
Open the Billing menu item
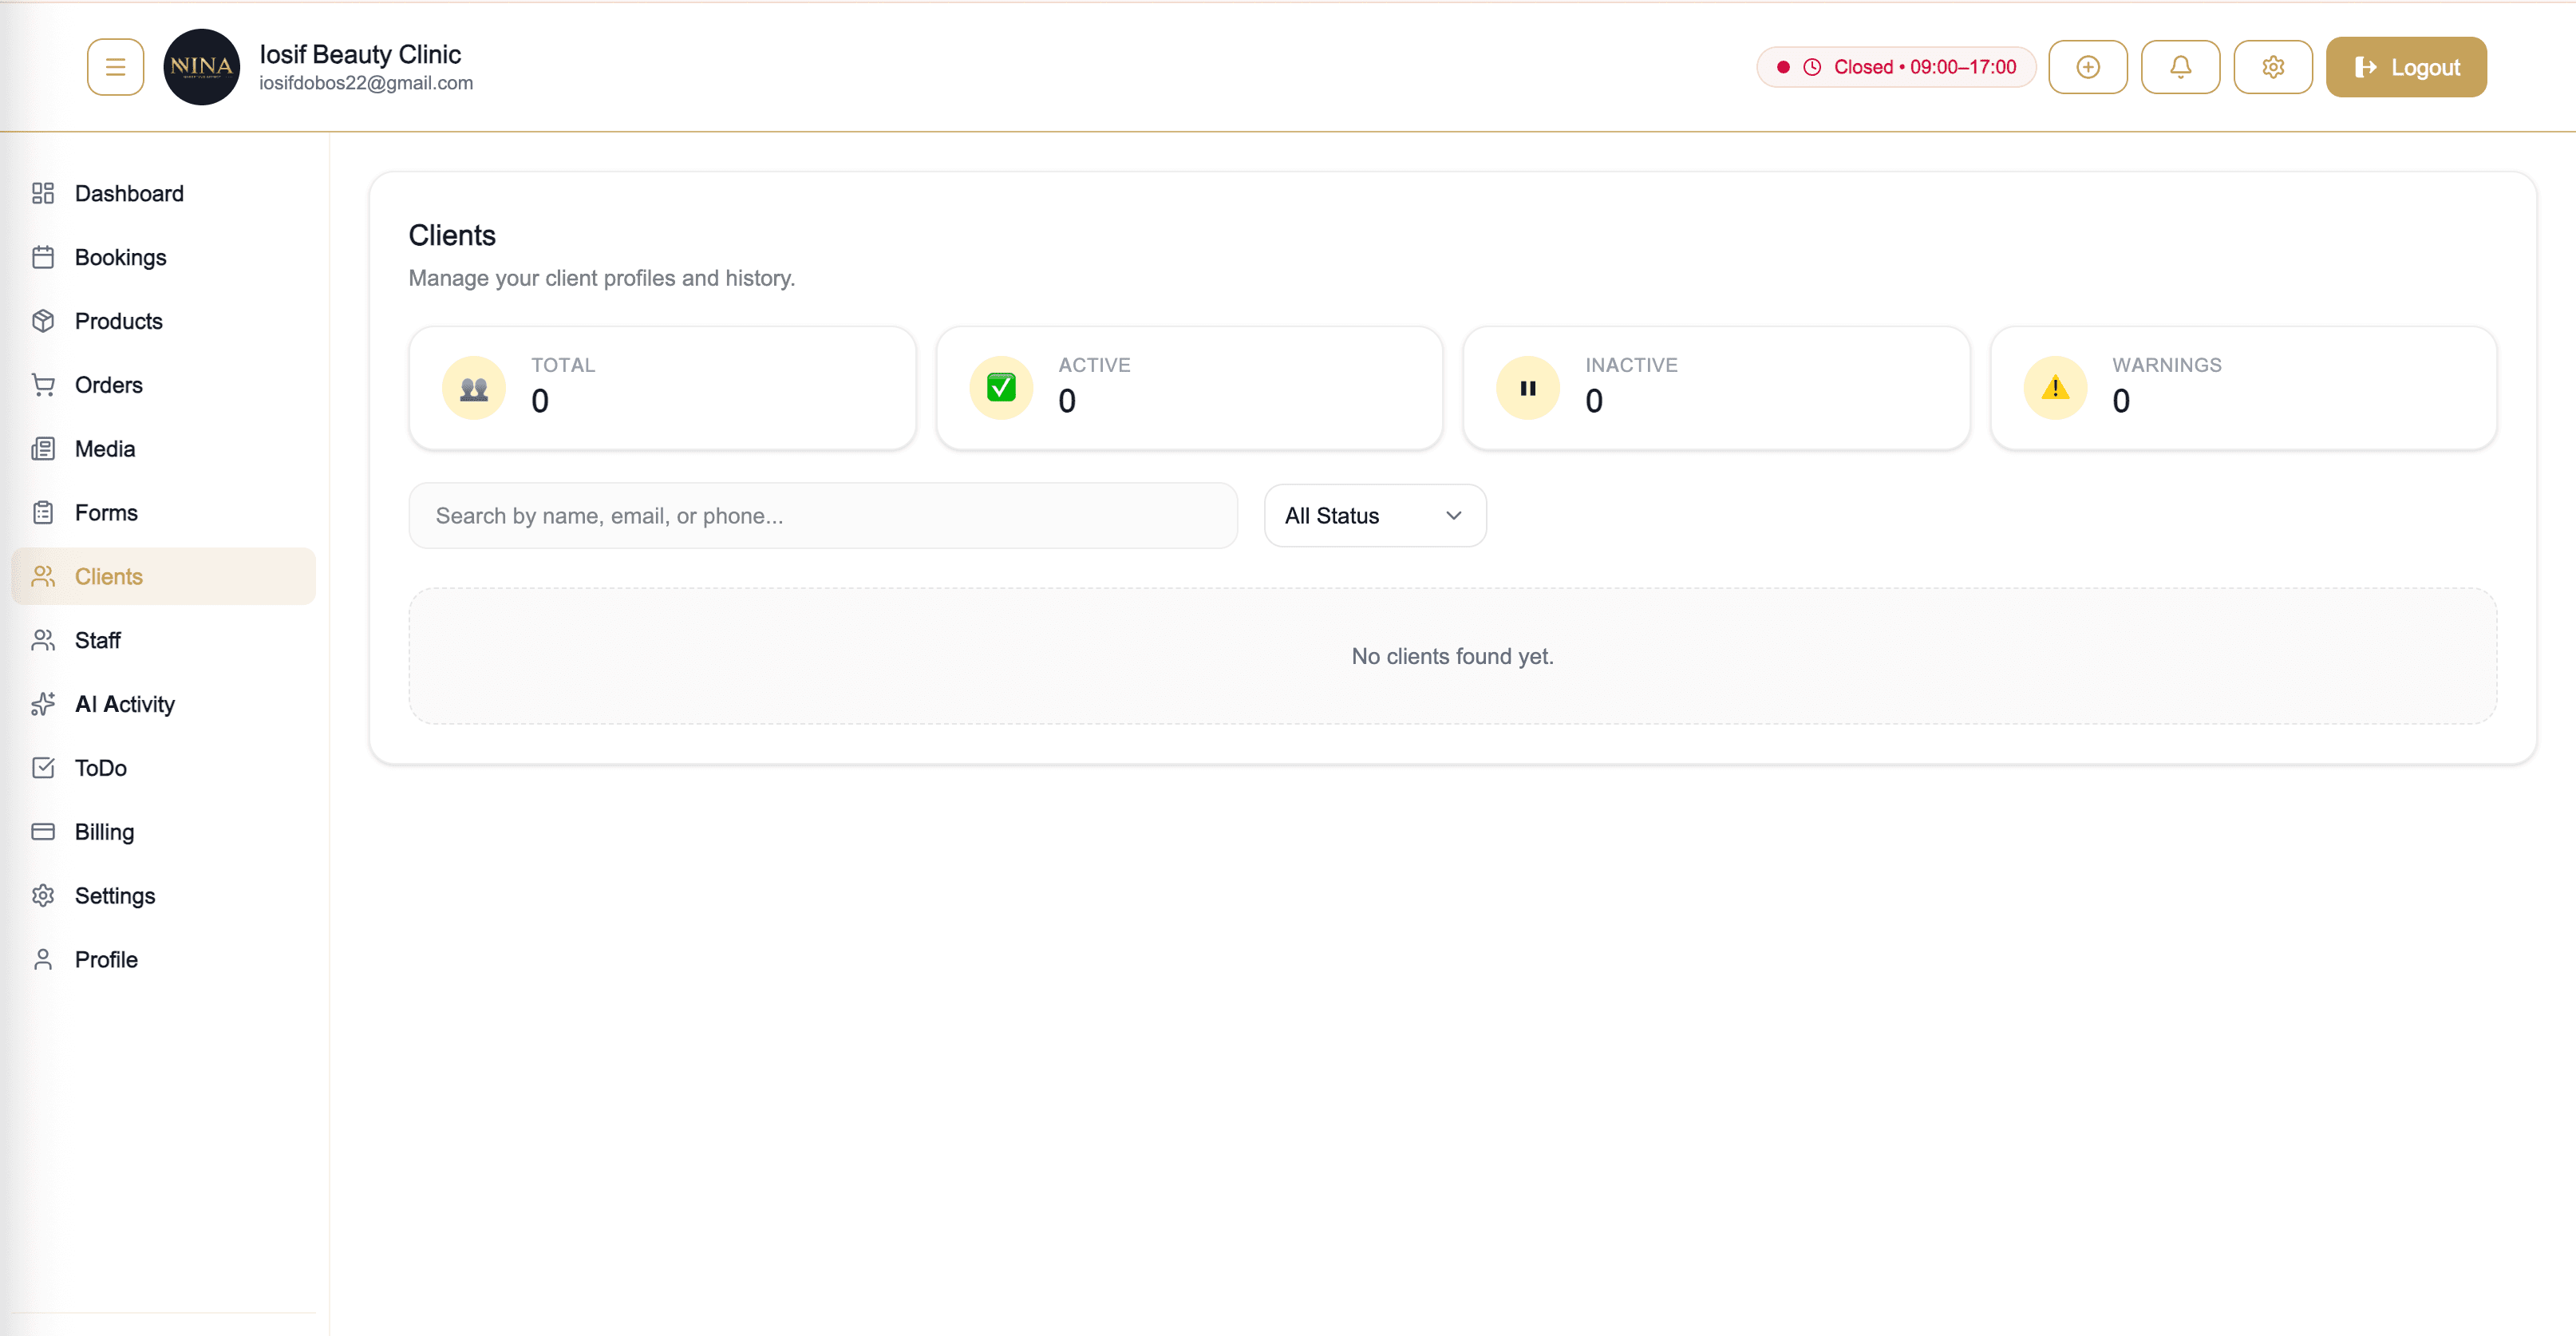pyautogui.click(x=104, y=831)
